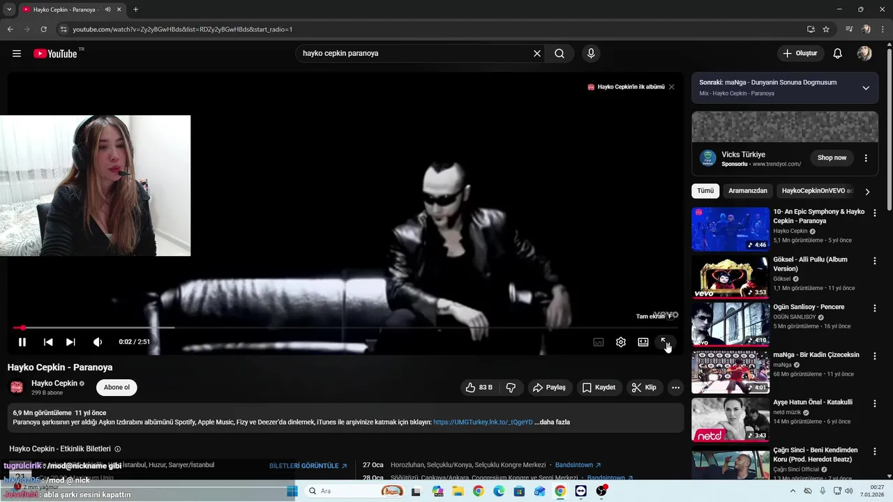Viewport: 893px width, 502px height.
Task: Create a clip with Klip button
Action: (644, 387)
